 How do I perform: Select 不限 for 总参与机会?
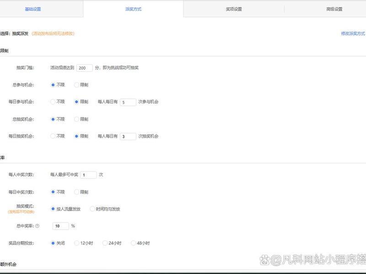click(x=53, y=85)
